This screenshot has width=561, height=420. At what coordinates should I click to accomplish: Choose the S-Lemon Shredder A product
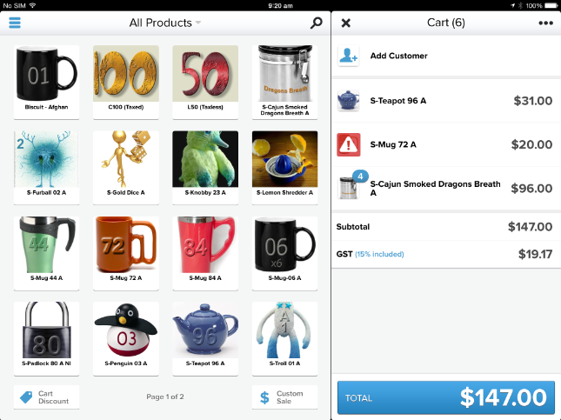(284, 168)
